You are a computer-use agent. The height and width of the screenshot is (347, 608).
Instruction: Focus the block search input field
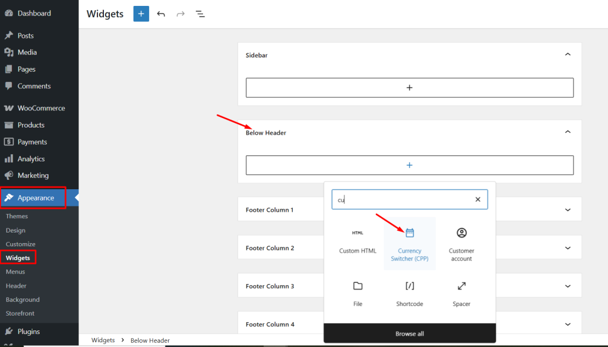(404, 200)
